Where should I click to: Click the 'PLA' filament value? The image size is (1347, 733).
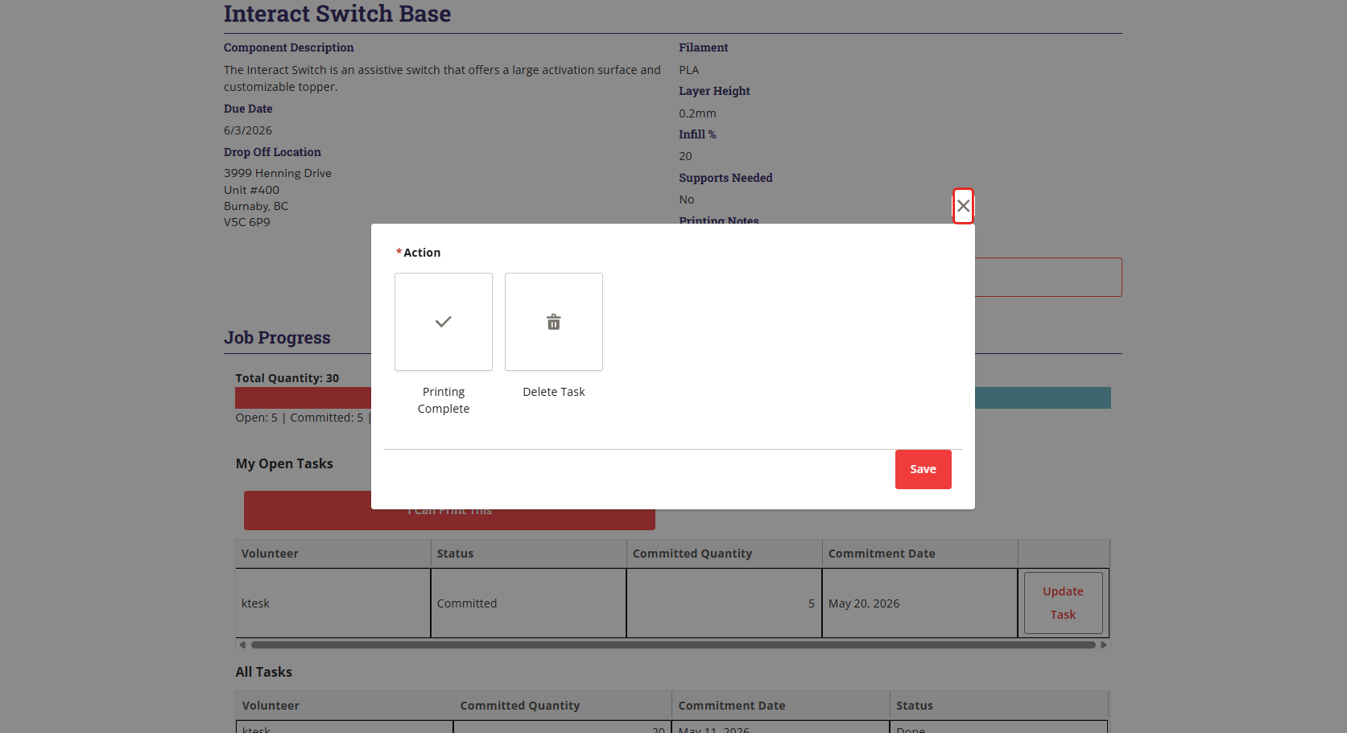click(x=689, y=70)
